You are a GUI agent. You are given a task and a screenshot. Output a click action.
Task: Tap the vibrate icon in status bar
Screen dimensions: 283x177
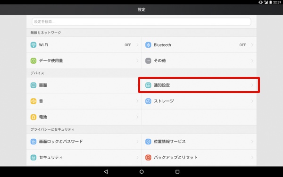[x=260, y=2]
